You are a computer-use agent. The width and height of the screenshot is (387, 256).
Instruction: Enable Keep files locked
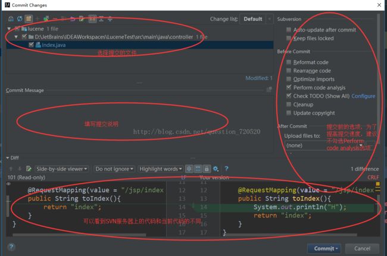(289, 38)
